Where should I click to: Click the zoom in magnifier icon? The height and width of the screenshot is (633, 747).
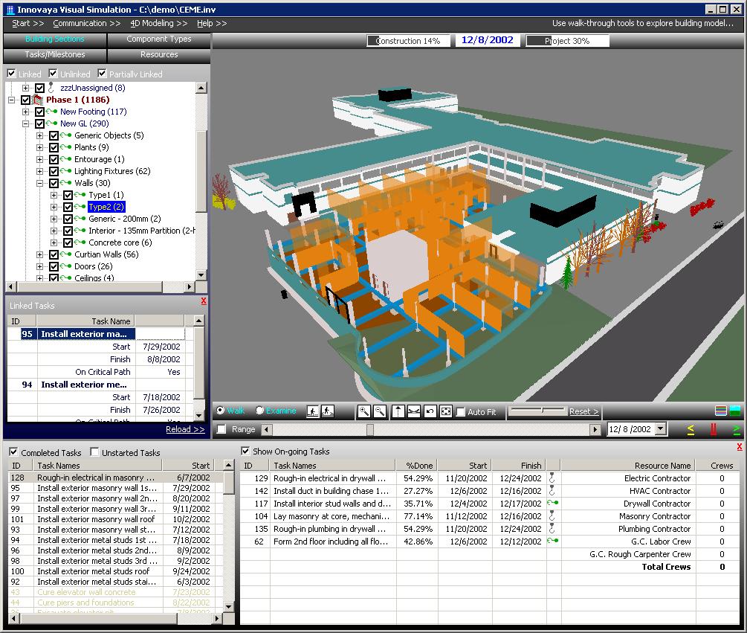364,411
